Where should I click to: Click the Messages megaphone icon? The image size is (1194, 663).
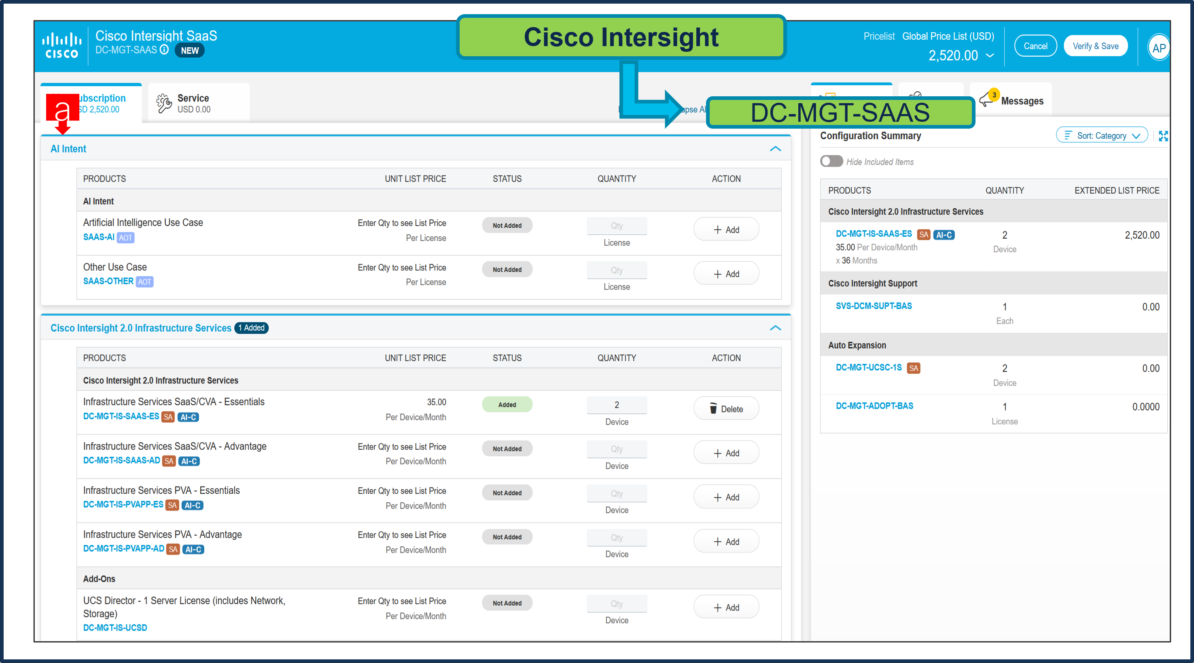[987, 99]
